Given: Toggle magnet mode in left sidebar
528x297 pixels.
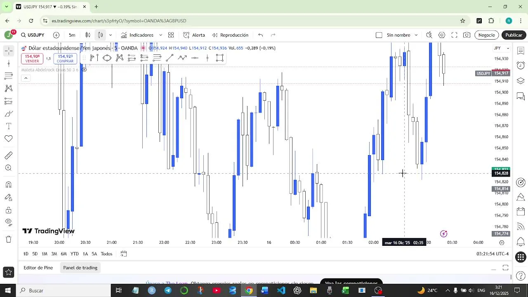Looking at the screenshot, I should click(x=9, y=184).
